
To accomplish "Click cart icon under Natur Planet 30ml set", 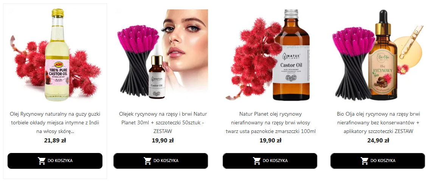I will coord(147,161).
